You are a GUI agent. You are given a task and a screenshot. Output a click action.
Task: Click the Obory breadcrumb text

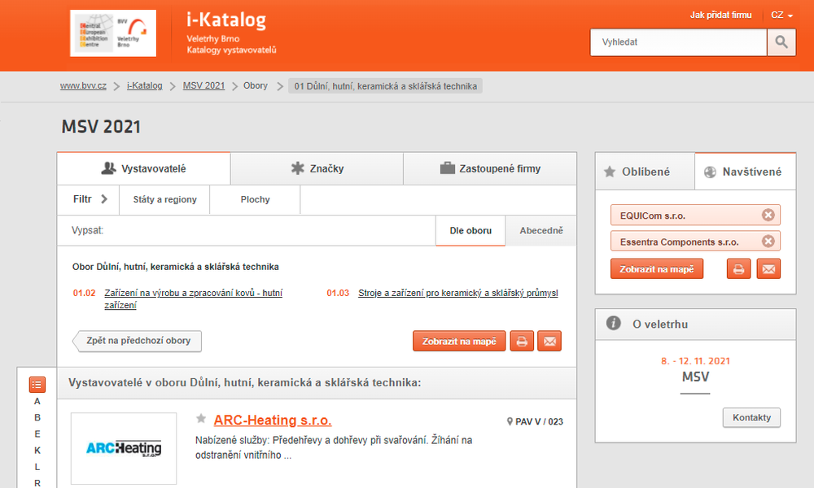click(x=256, y=85)
